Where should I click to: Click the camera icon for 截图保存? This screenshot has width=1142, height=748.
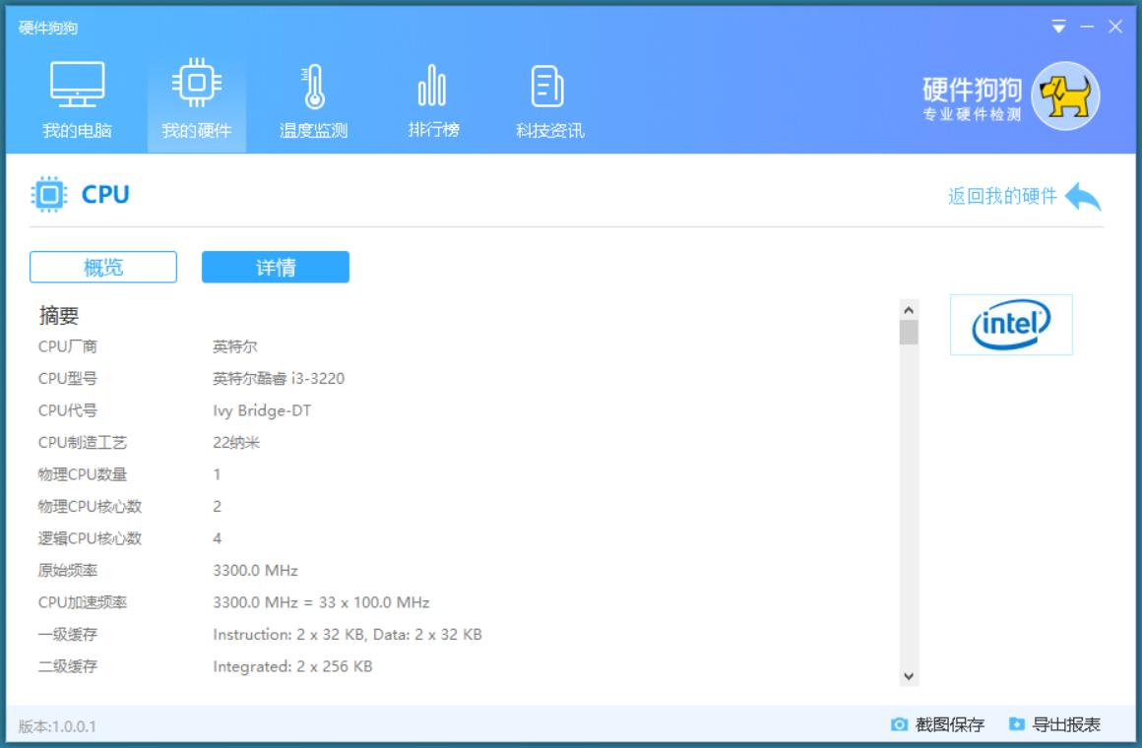(x=899, y=724)
